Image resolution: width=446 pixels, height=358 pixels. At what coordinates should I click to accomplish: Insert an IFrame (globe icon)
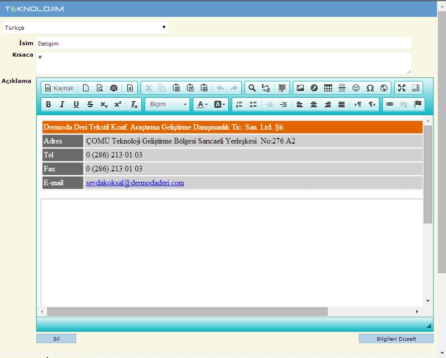pyautogui.click(x=384, y=88)
